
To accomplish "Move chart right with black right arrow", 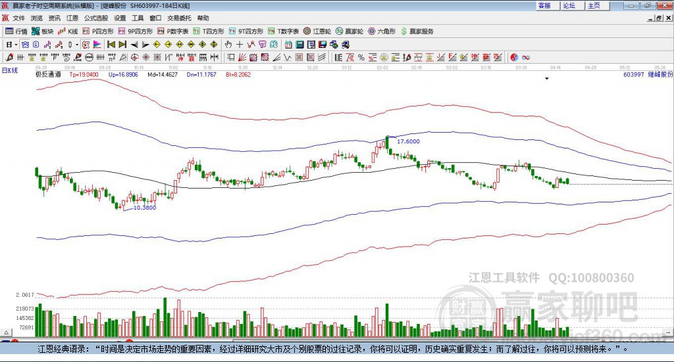I will pos(145,45).
